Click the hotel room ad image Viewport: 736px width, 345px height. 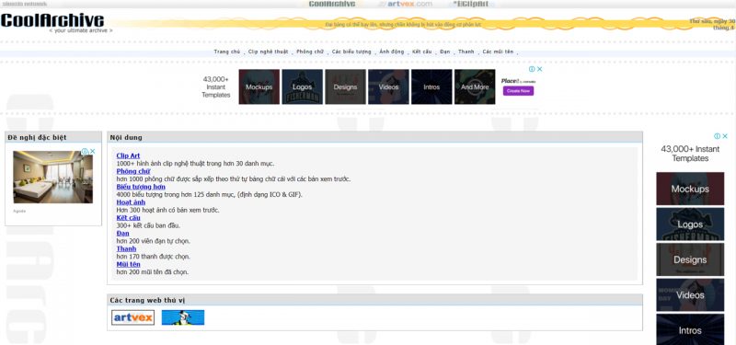[53, 177]
